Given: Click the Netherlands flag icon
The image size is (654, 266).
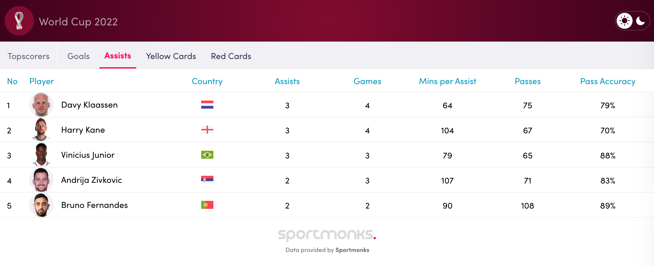Looking at the screenshot, I should 207,105.
